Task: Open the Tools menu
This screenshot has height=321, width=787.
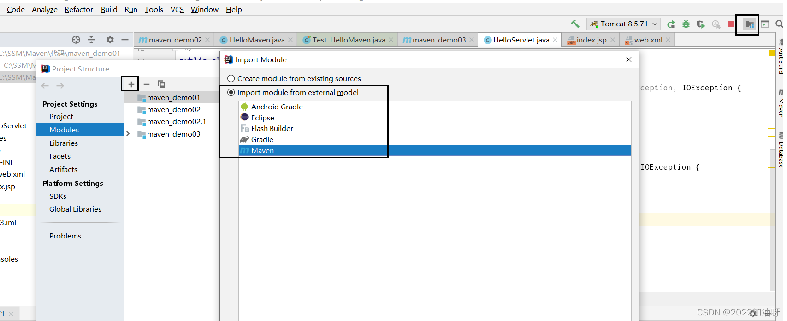Action: pos(154,9)
